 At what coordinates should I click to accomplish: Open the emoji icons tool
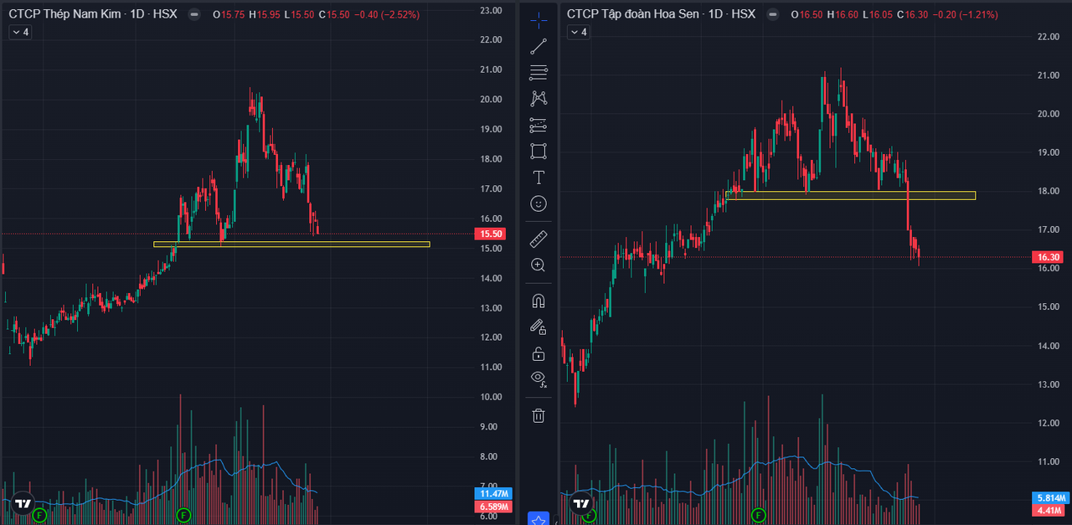539,203
